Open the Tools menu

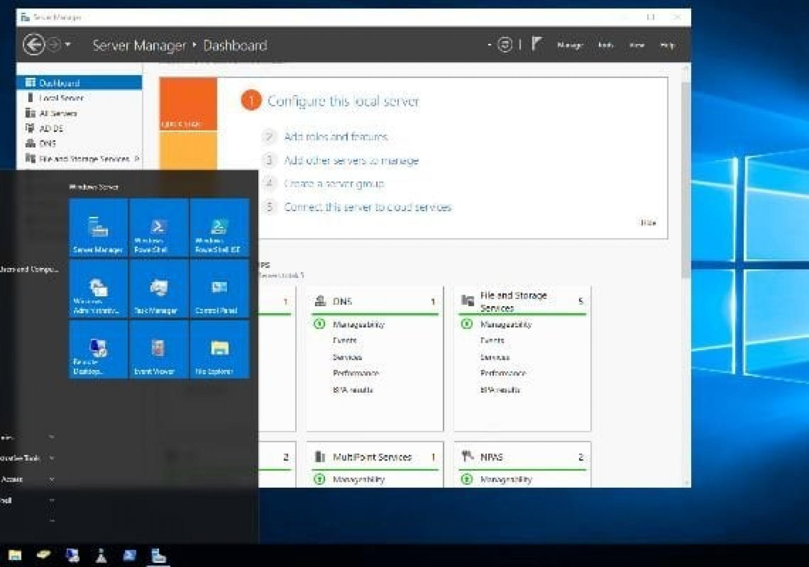(605, 45)
